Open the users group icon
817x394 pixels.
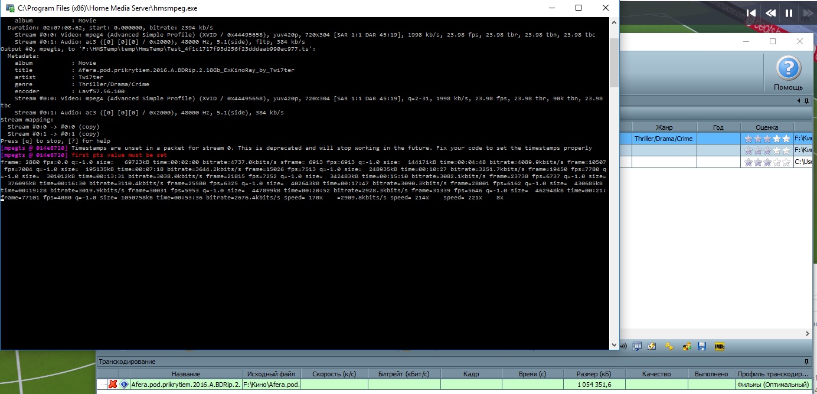686,346
